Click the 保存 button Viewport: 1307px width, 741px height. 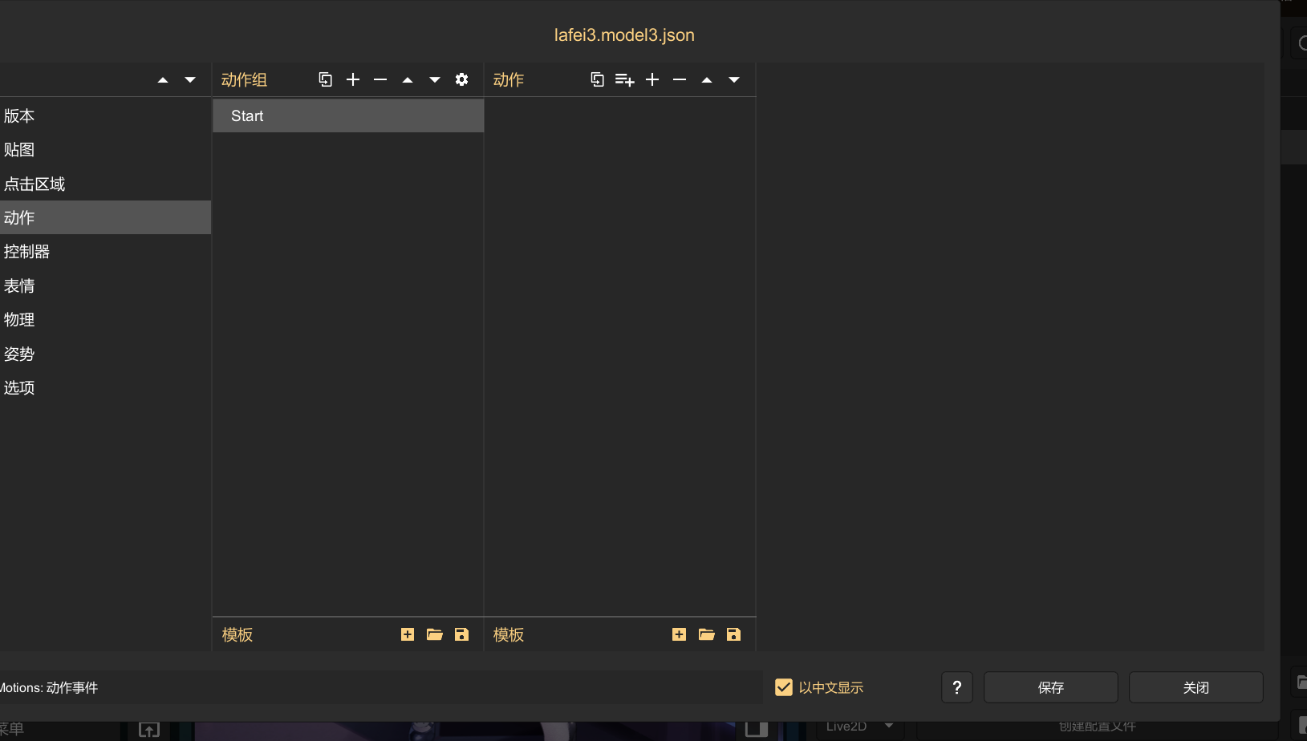pos(1050,687)
